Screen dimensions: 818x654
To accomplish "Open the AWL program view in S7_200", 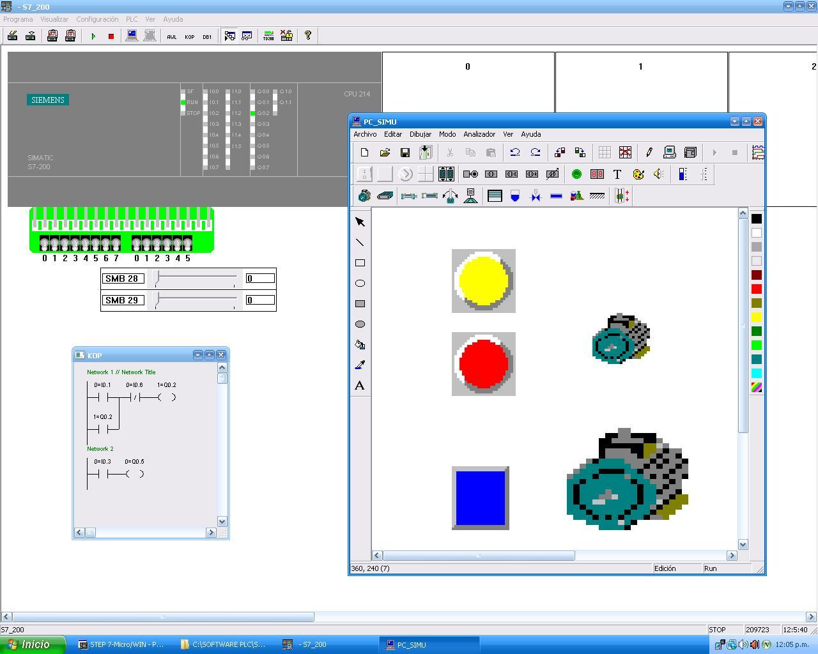I will pyautogui.click(x=172, y=36).
